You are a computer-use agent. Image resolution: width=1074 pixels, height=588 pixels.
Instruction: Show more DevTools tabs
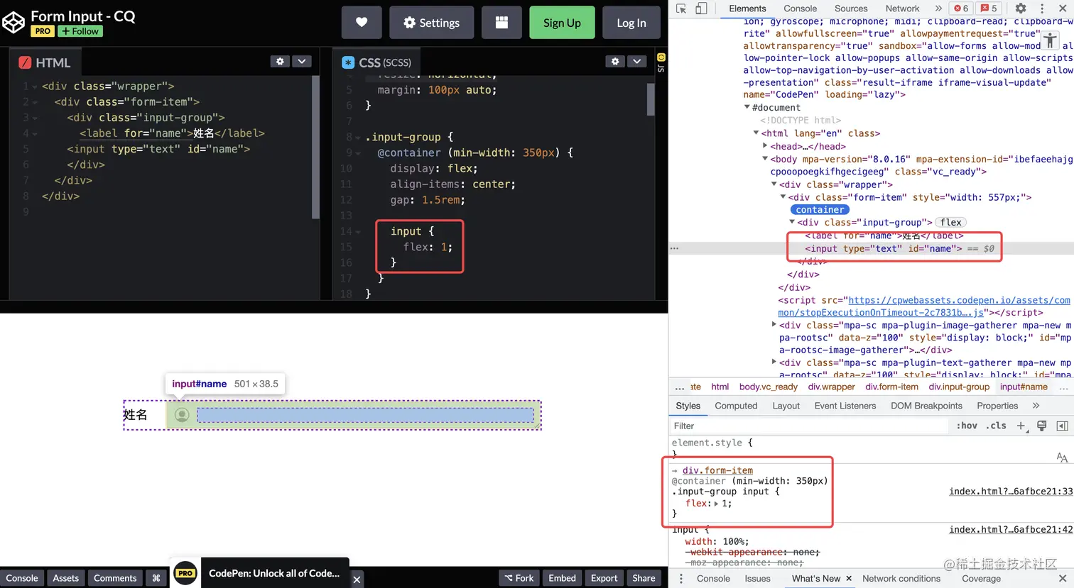click(938, 9)
